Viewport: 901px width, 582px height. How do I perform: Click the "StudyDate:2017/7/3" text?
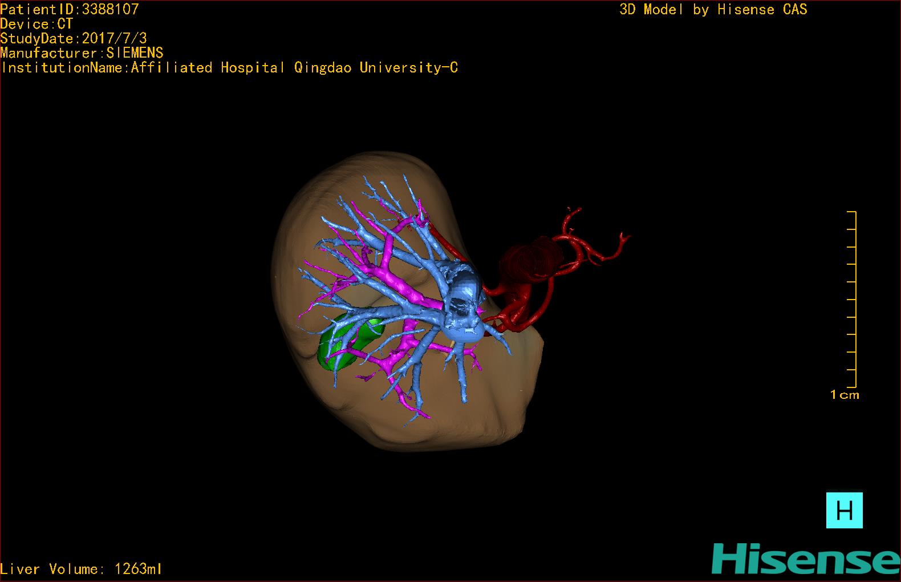pos(74,38)
